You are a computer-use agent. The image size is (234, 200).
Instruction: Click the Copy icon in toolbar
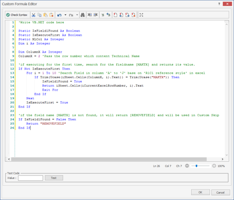click(x=39, y=15)
